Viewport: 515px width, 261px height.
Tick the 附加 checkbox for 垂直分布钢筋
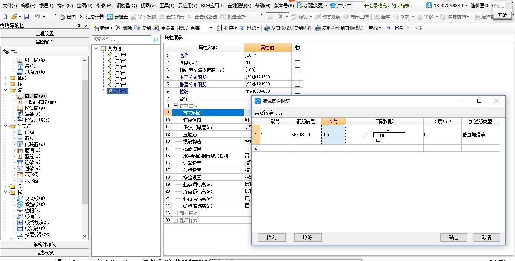[x=297, y=84]
